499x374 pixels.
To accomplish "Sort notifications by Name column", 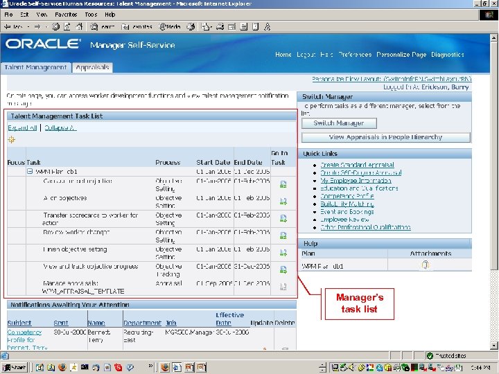I will point(96,323).
